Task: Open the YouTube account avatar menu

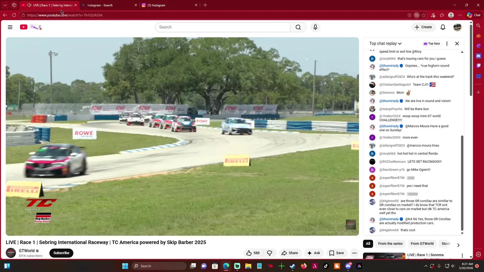Action: click(x=458, y=27)
